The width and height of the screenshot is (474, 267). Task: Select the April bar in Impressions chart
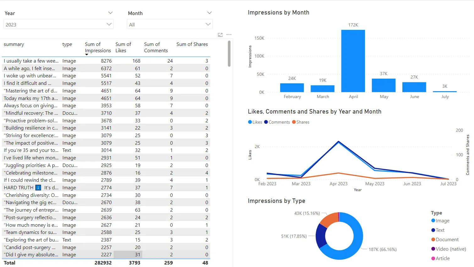coord(353,61)
